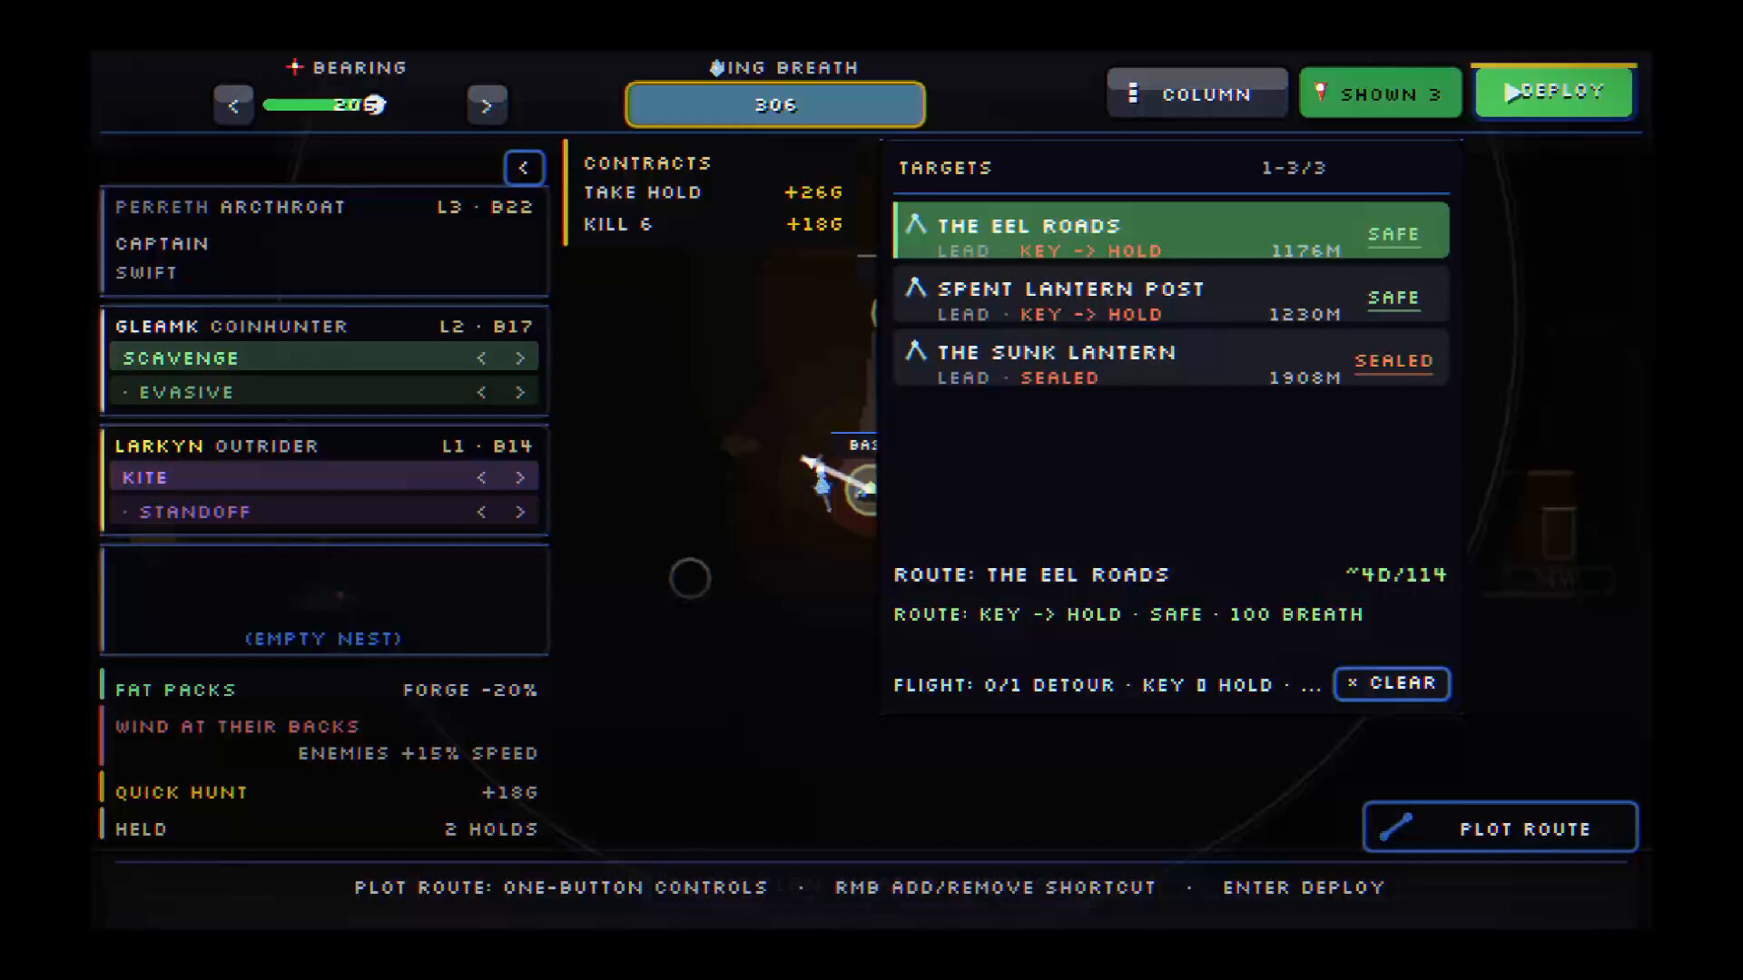
Task: Click the Targets panel heading
Action: tap(945, 168)
